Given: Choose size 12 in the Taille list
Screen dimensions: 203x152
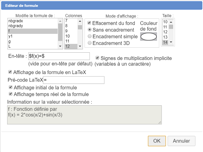Looking at the screenshot, I should [165, 32].
